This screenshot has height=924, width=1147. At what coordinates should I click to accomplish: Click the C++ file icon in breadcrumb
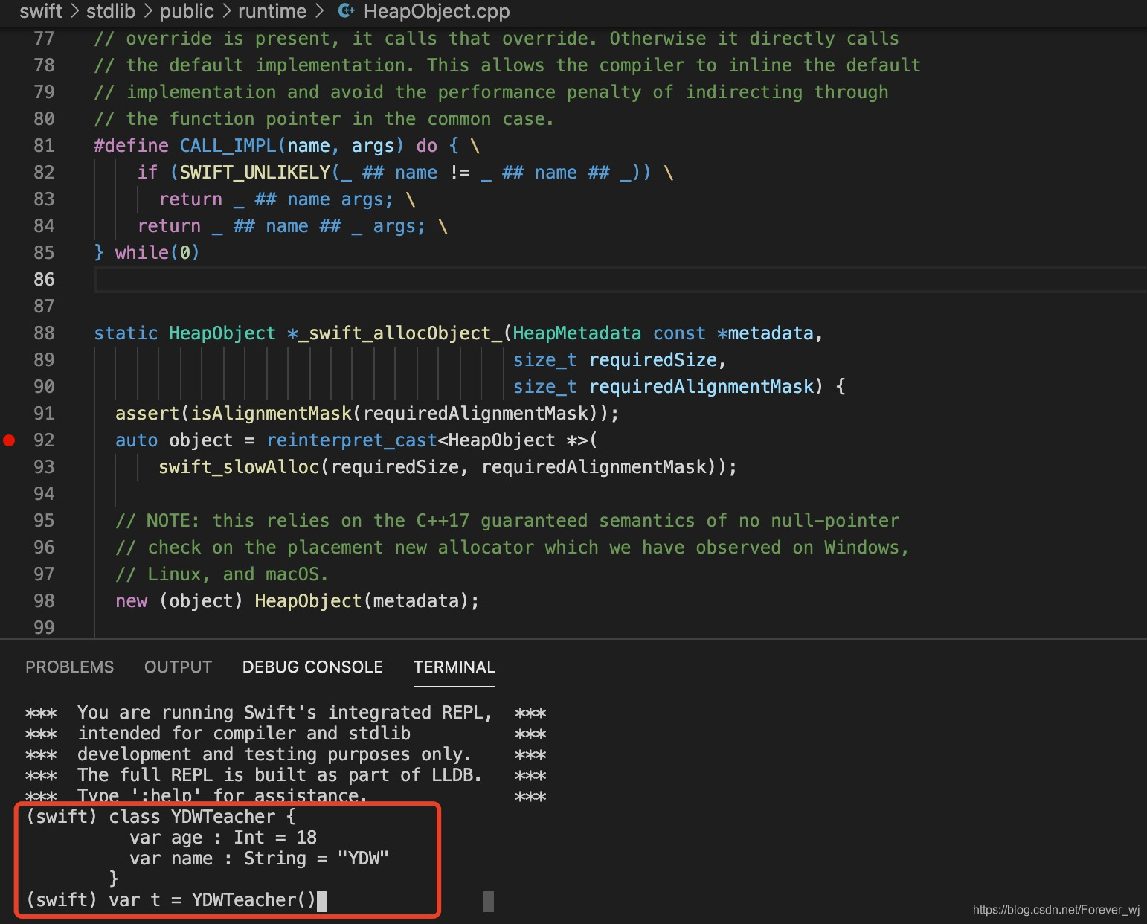(x=346, y=11)
